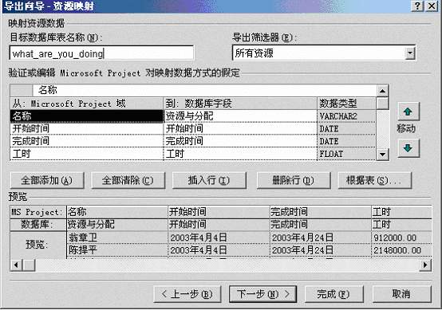Click the 删除行(D) button
The height and width of the screenshot is (310, 442).
294,180
